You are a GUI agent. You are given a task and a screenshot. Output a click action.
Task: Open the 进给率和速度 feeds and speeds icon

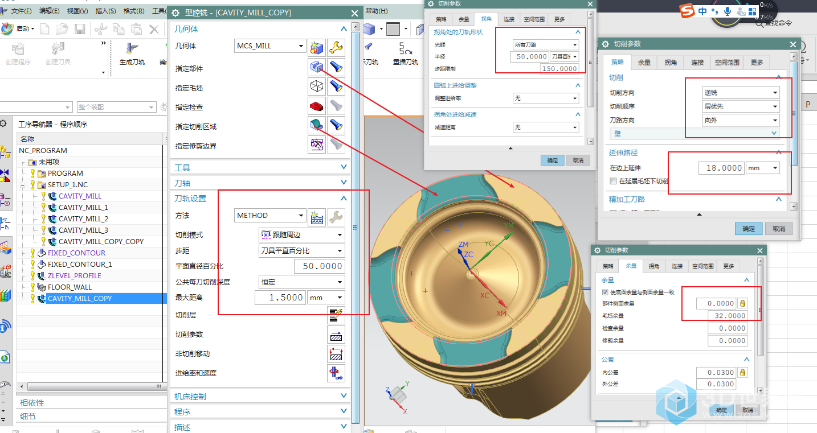coord(337,373)
